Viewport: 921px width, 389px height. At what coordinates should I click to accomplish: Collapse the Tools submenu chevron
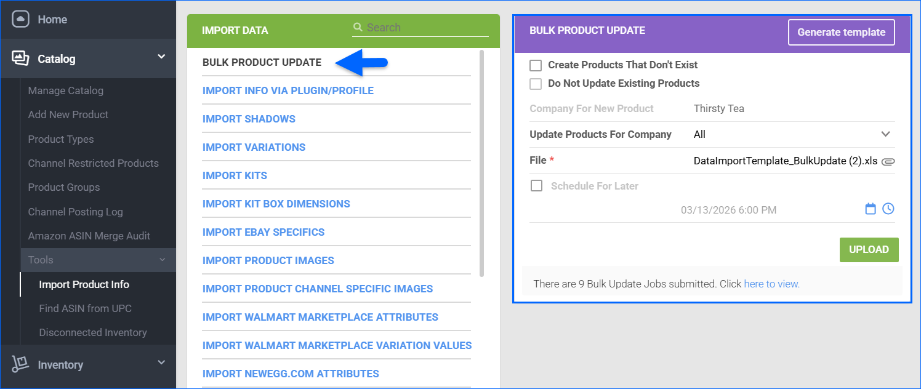pos(163,260)
